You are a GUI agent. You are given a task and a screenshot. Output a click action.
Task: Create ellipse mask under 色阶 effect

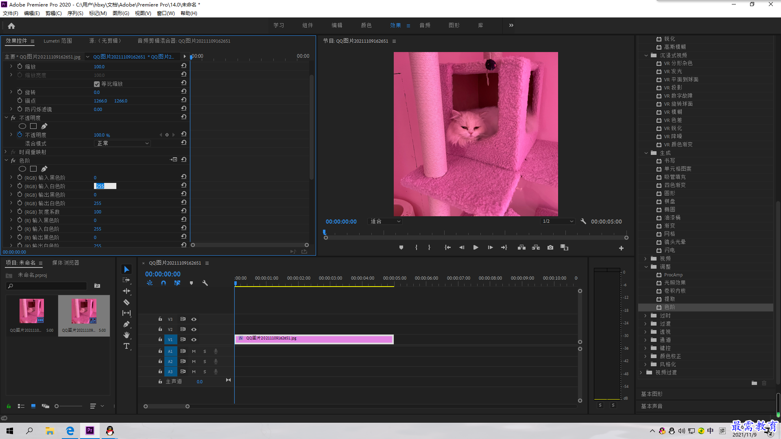22,169
